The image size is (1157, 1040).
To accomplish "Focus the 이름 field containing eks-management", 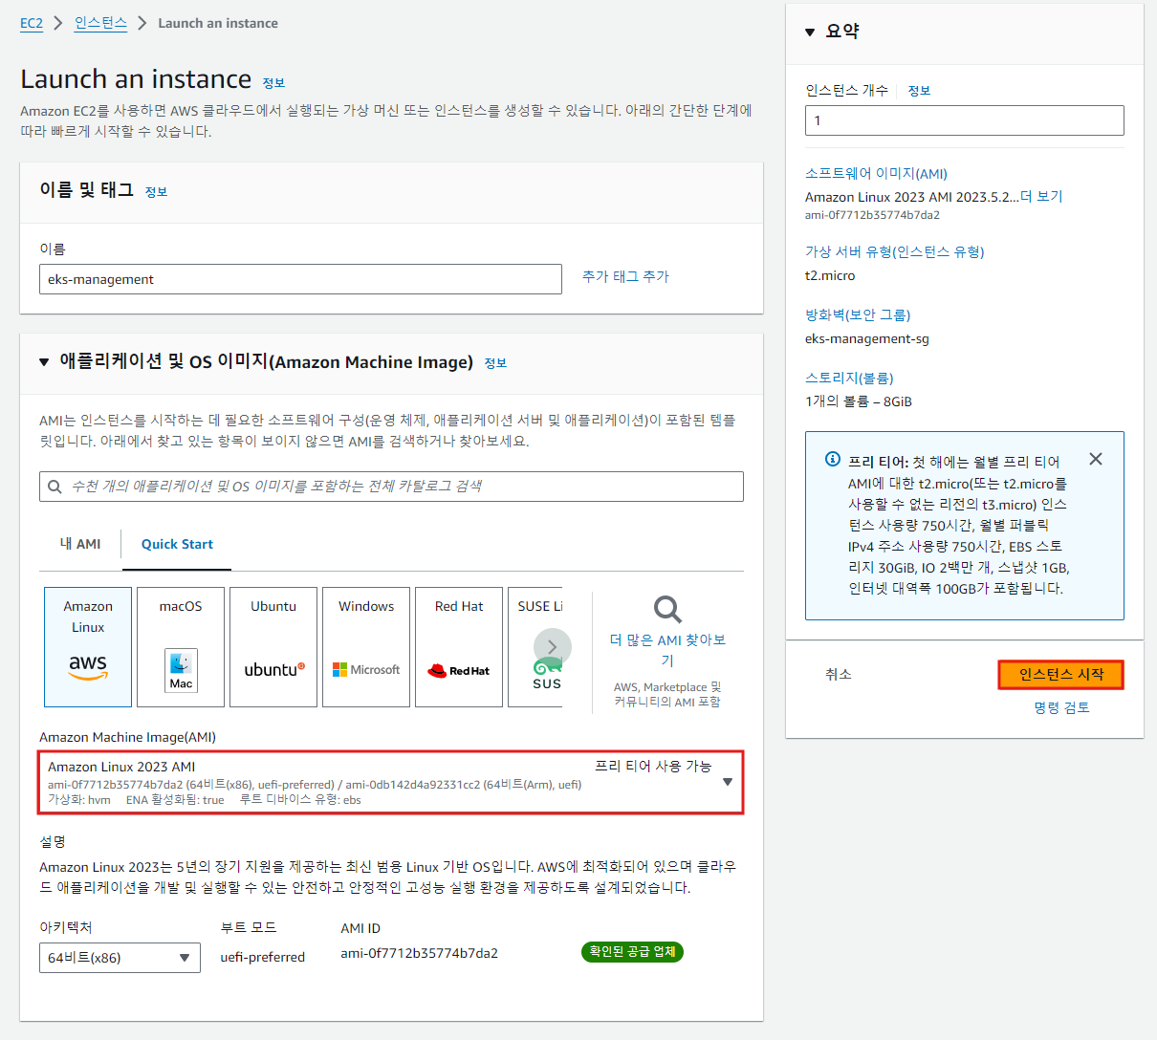I will coord(300,279).
